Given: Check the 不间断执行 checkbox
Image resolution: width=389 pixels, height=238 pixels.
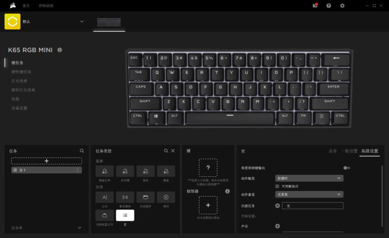Looking at the screenshot, I should 277,186.
